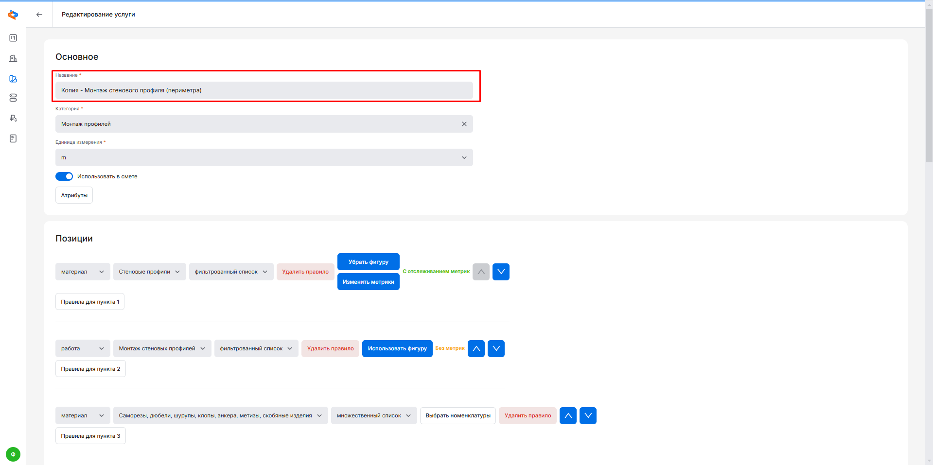Click the orange-blue app logo

13,15
